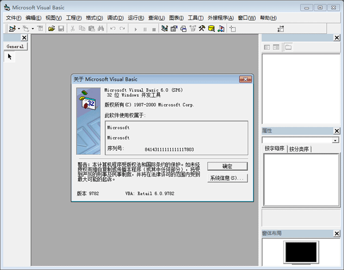The image size is (344, 270).
Task: Open the 编辑(E) menu
Action: 33,18
